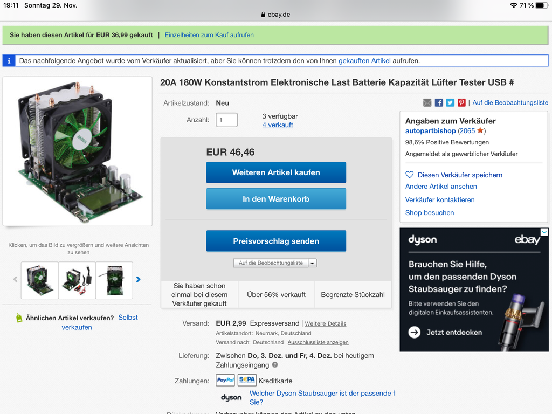Click the blue info icon in notice bar

click(9, 60)
